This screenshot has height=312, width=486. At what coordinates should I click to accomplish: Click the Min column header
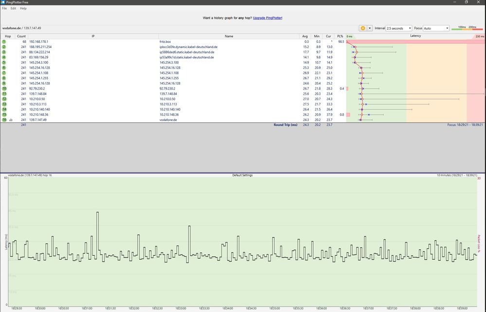click(316, 36)
